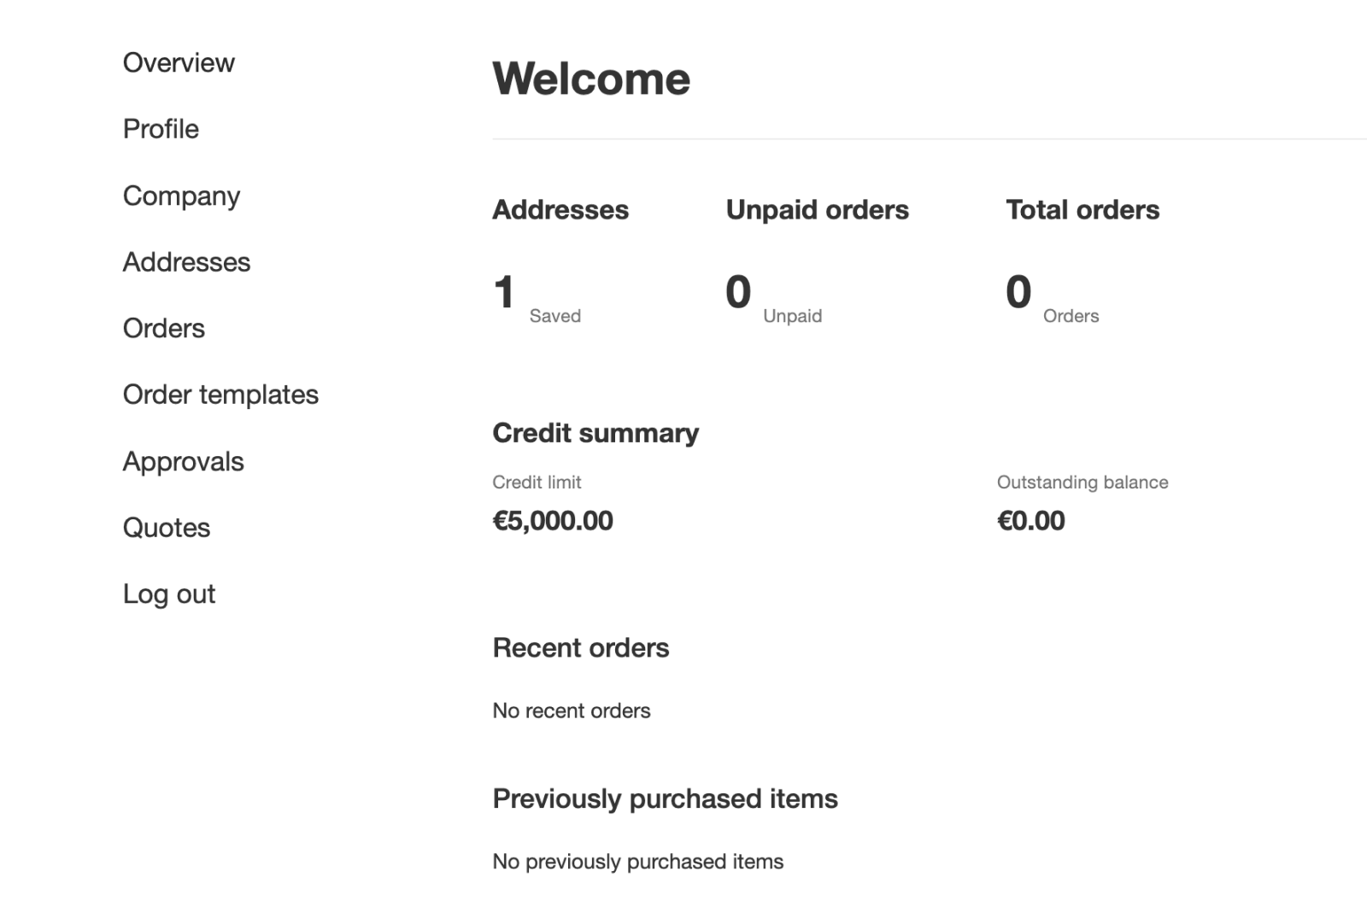
Task: Go to the Profile section
Action: coord(161,129)
